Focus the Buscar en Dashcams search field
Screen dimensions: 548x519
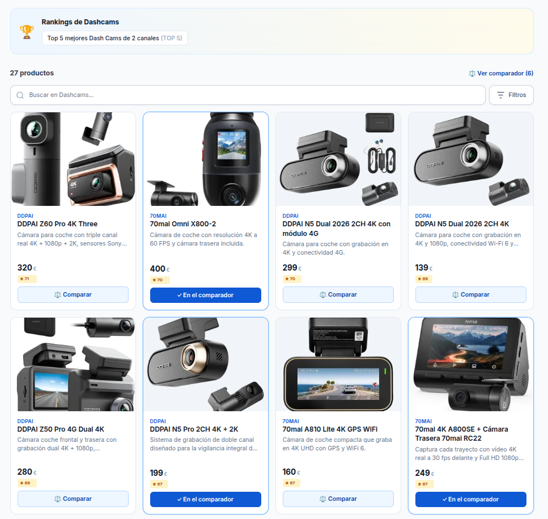click(248, 95)
